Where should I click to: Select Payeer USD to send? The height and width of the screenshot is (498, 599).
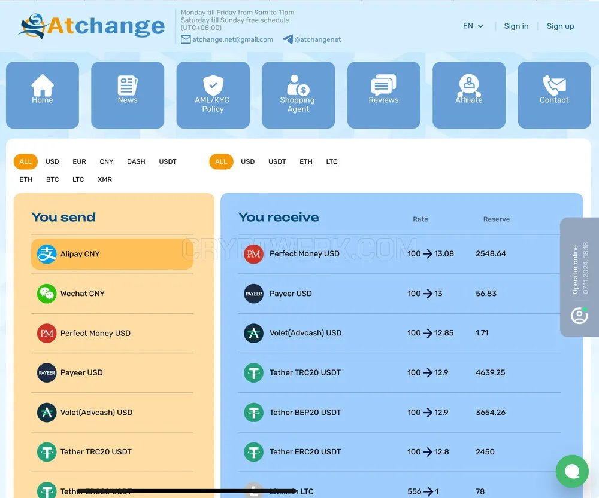tap(113, 373)
